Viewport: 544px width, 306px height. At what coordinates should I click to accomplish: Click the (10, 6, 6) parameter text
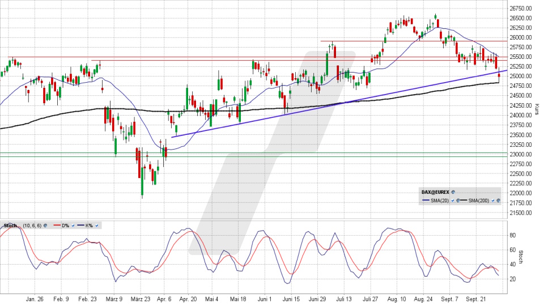coord(32,226)
